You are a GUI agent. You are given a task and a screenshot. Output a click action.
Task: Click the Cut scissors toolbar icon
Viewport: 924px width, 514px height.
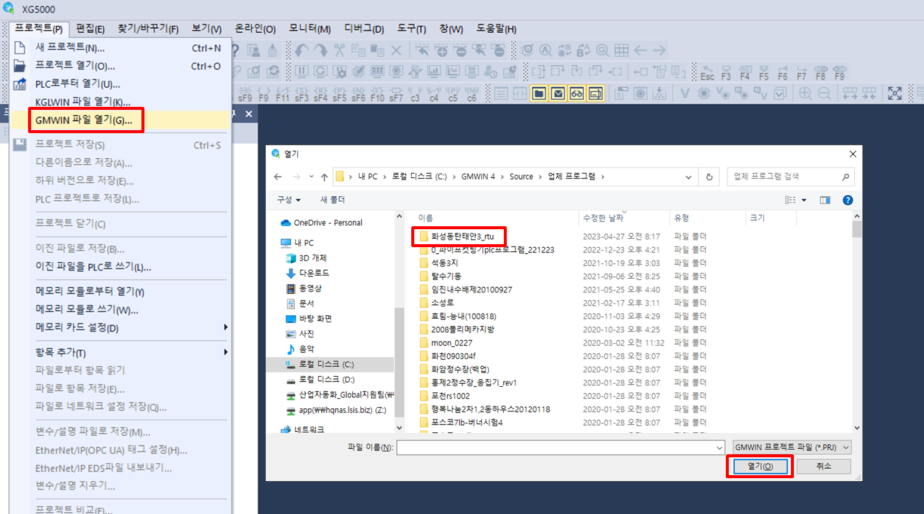point(338,51)
